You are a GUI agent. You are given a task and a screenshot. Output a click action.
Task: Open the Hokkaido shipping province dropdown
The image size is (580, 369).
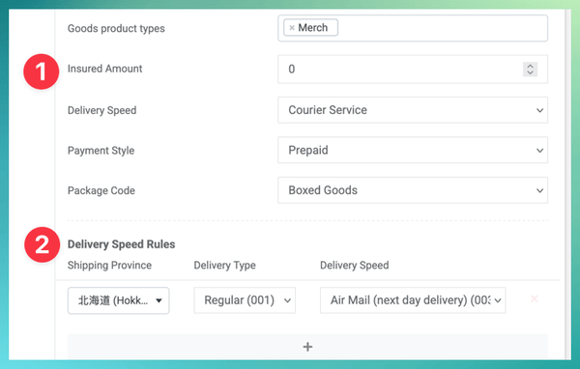click(x=118, y=300)
